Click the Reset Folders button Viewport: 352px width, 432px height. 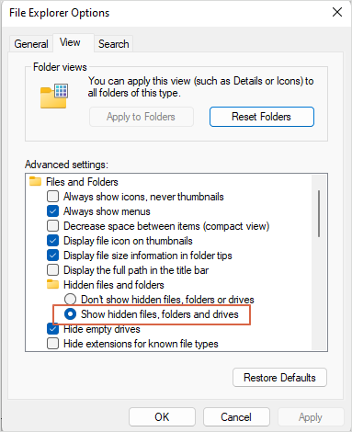click(x=262, y=117)
